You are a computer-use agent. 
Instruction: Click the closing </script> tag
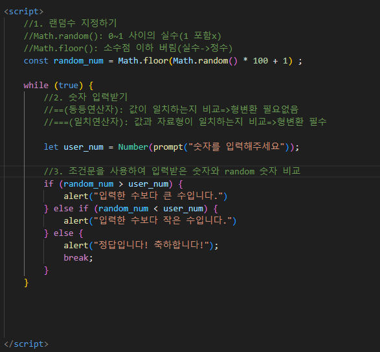pos(26,344)
